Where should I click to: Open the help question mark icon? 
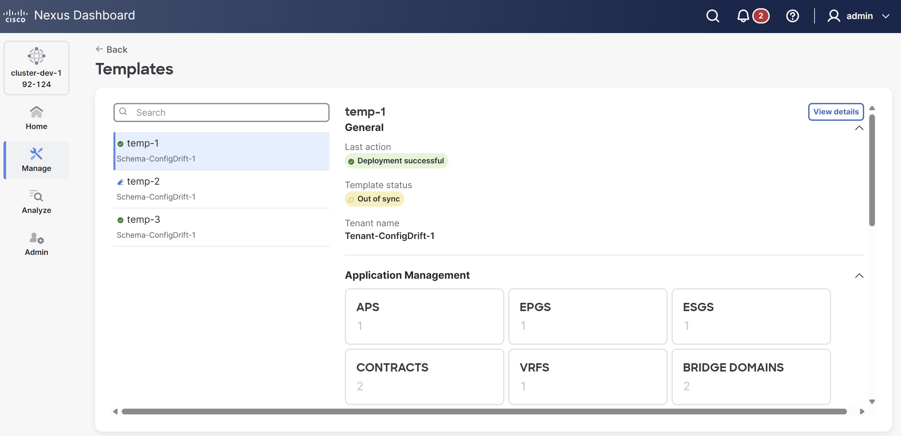pyautogui.click(x=792, y=16)
